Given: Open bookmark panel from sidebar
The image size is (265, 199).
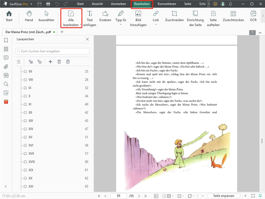Looking at the screenshot, I should [x=6, y=40].
